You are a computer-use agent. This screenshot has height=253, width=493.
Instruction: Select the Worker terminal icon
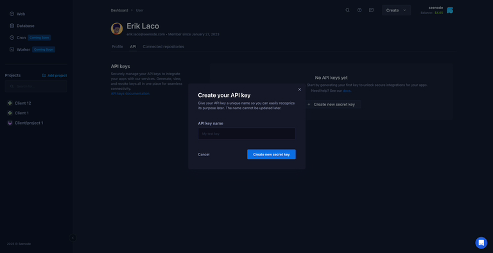point(12,49)
